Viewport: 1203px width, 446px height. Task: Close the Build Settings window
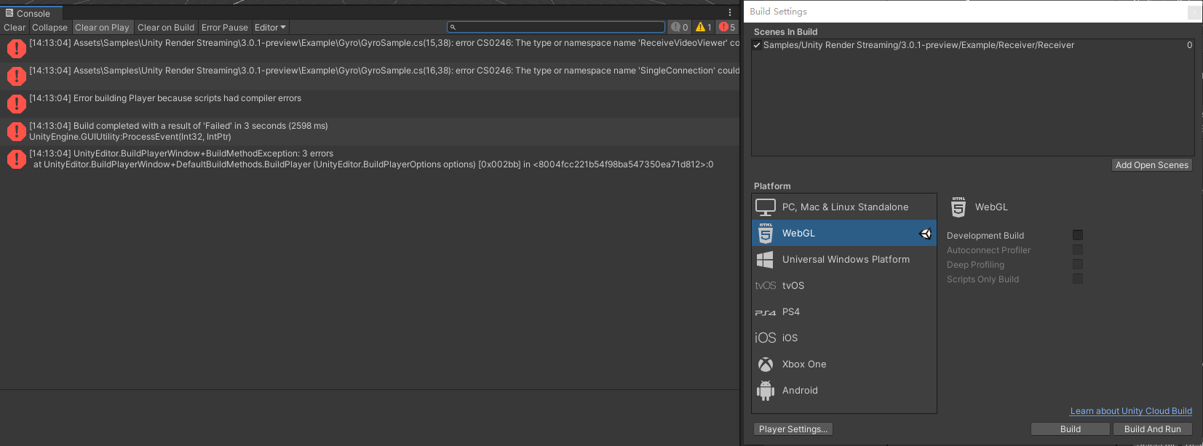click(1194, 12)
